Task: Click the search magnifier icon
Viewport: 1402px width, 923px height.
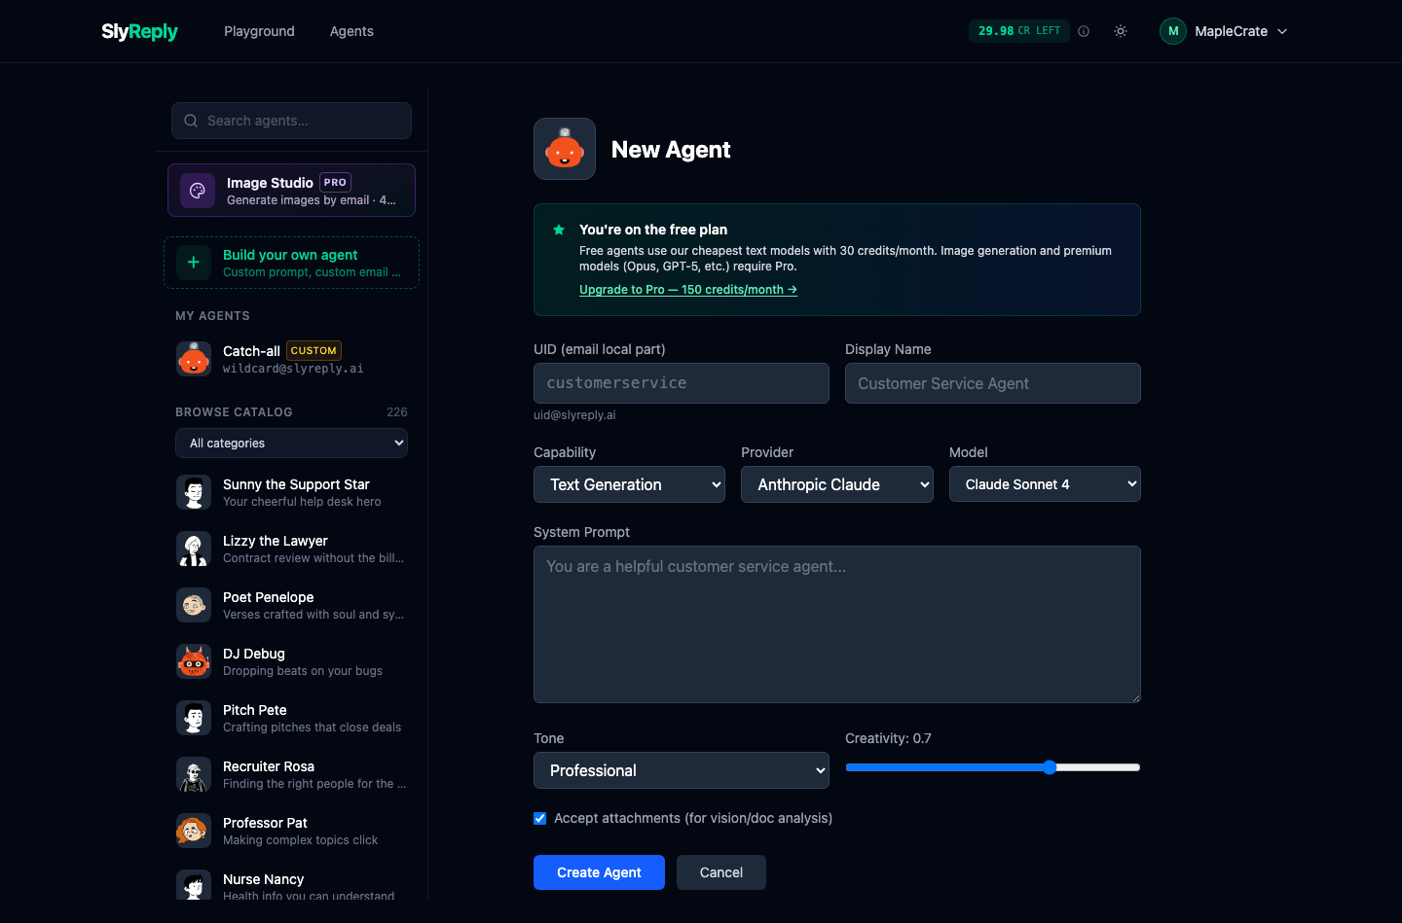Action: pos(191,121)
